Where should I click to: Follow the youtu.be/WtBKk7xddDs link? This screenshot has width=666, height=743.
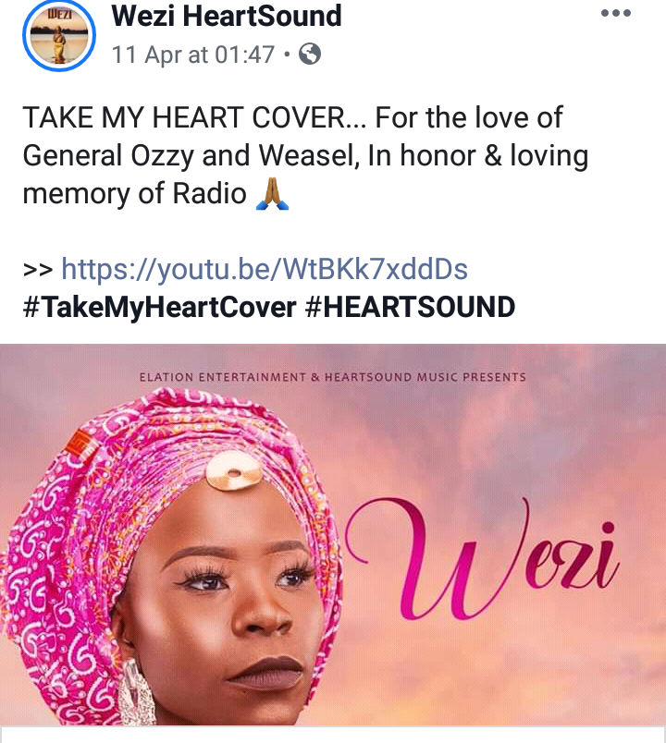tap(265, 269)
